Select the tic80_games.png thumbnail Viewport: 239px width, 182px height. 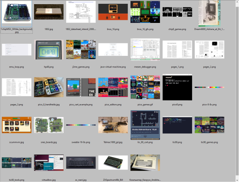(x=209, y=125)
